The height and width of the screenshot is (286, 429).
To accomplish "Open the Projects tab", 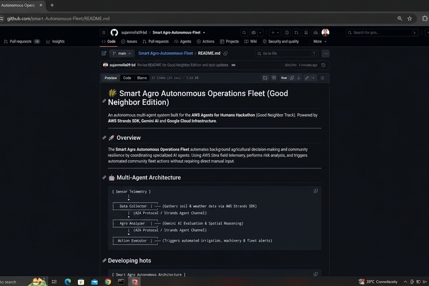I will point(229,42).
